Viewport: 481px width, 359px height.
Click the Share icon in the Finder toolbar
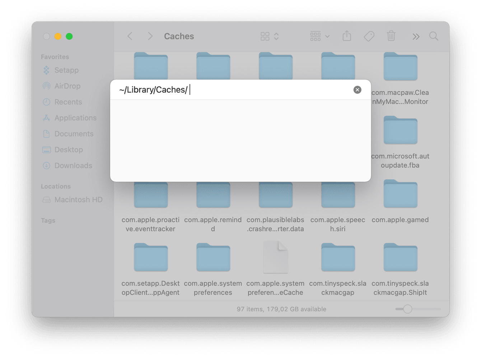[x=346, y=36]
